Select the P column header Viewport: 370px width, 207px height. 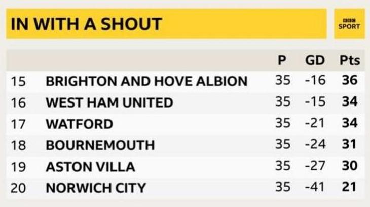[283, 60]
